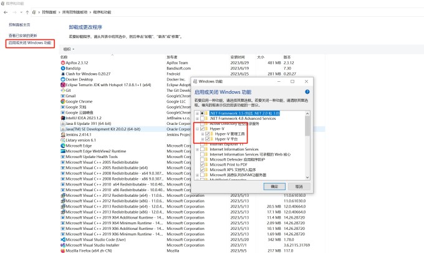Click the Microsoft Edge WebView2 Runtime icon
Viewport: 424px width, 253px height.
pos(63,151)
